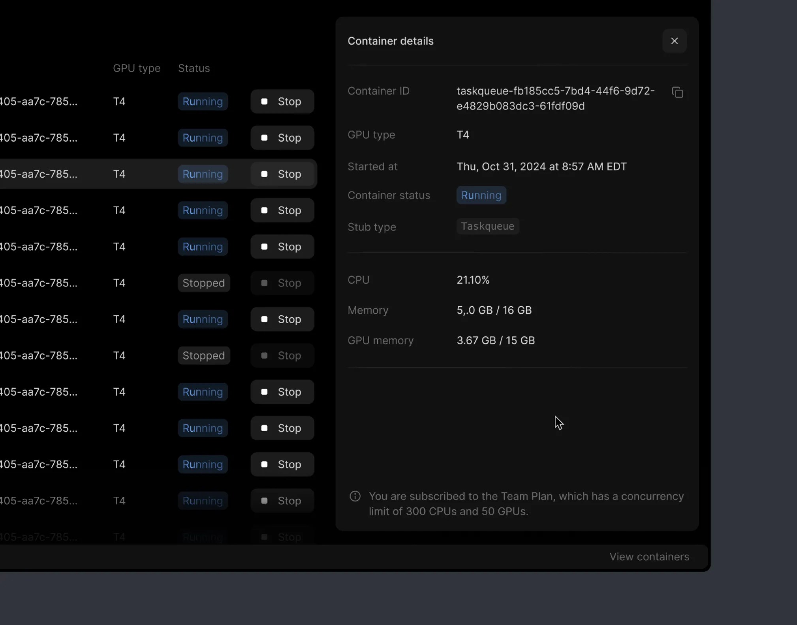This screenshot has width=797, height=625.
Task: Stop the first container in the list
Action: point(282,101)
